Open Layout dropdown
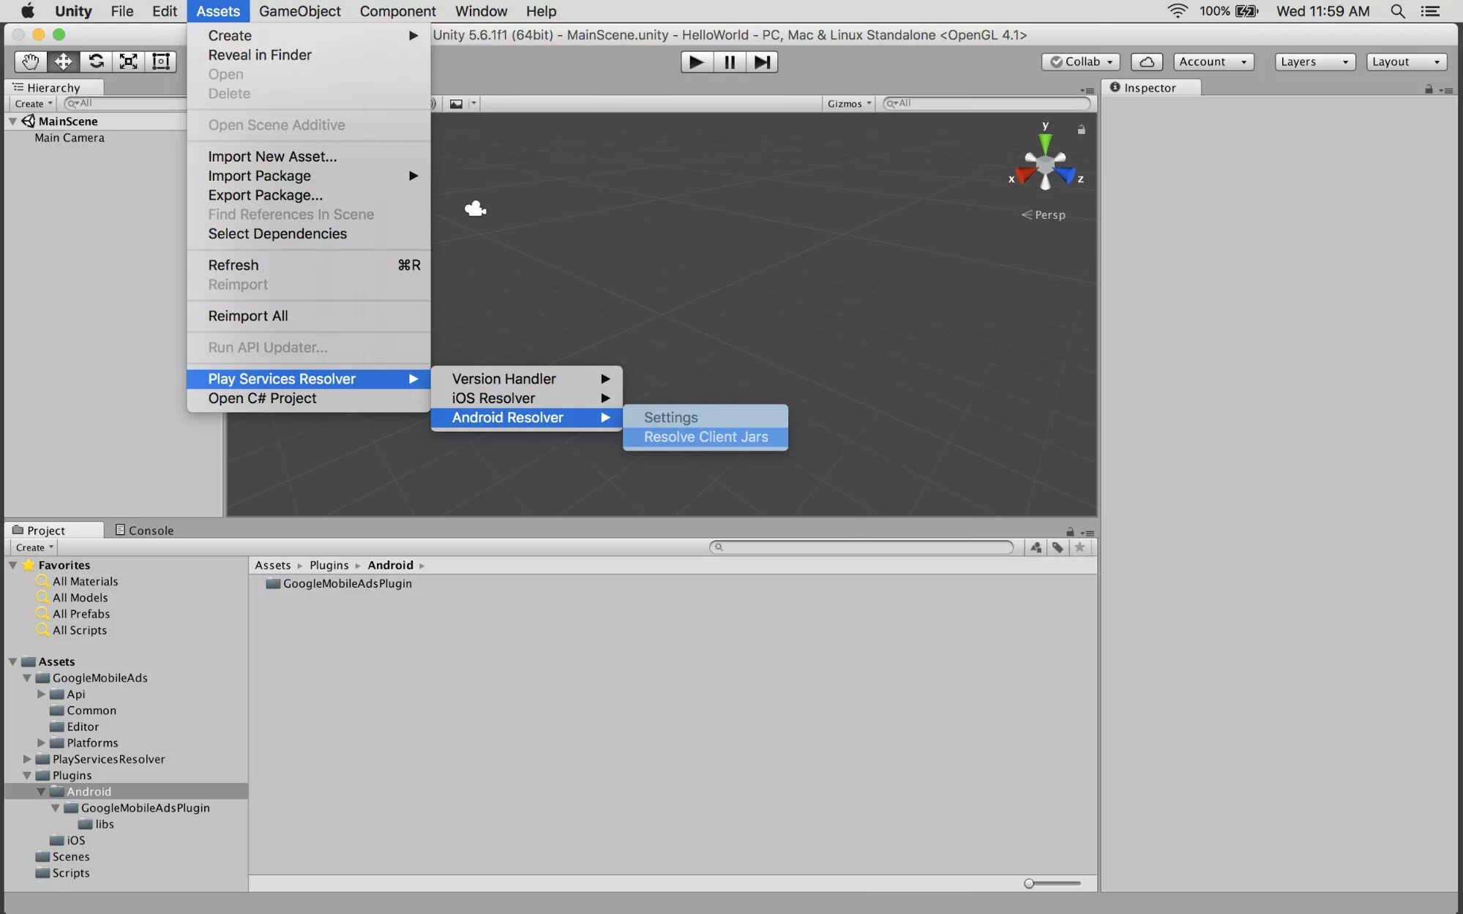Viewport: 1463px width, 914px height. [x=1406, y=62]
